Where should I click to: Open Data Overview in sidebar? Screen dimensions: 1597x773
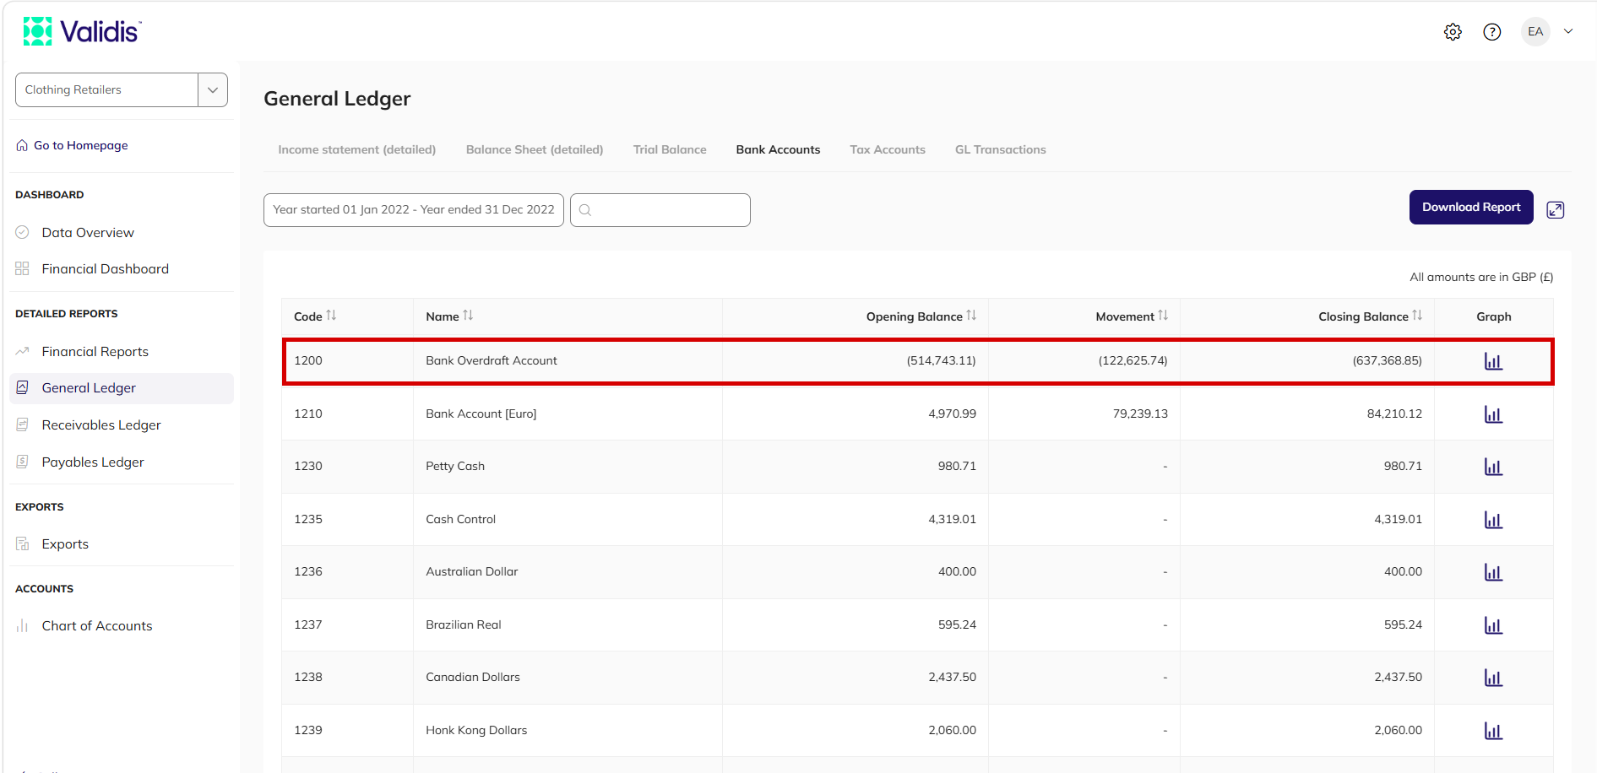click(88, 232)
